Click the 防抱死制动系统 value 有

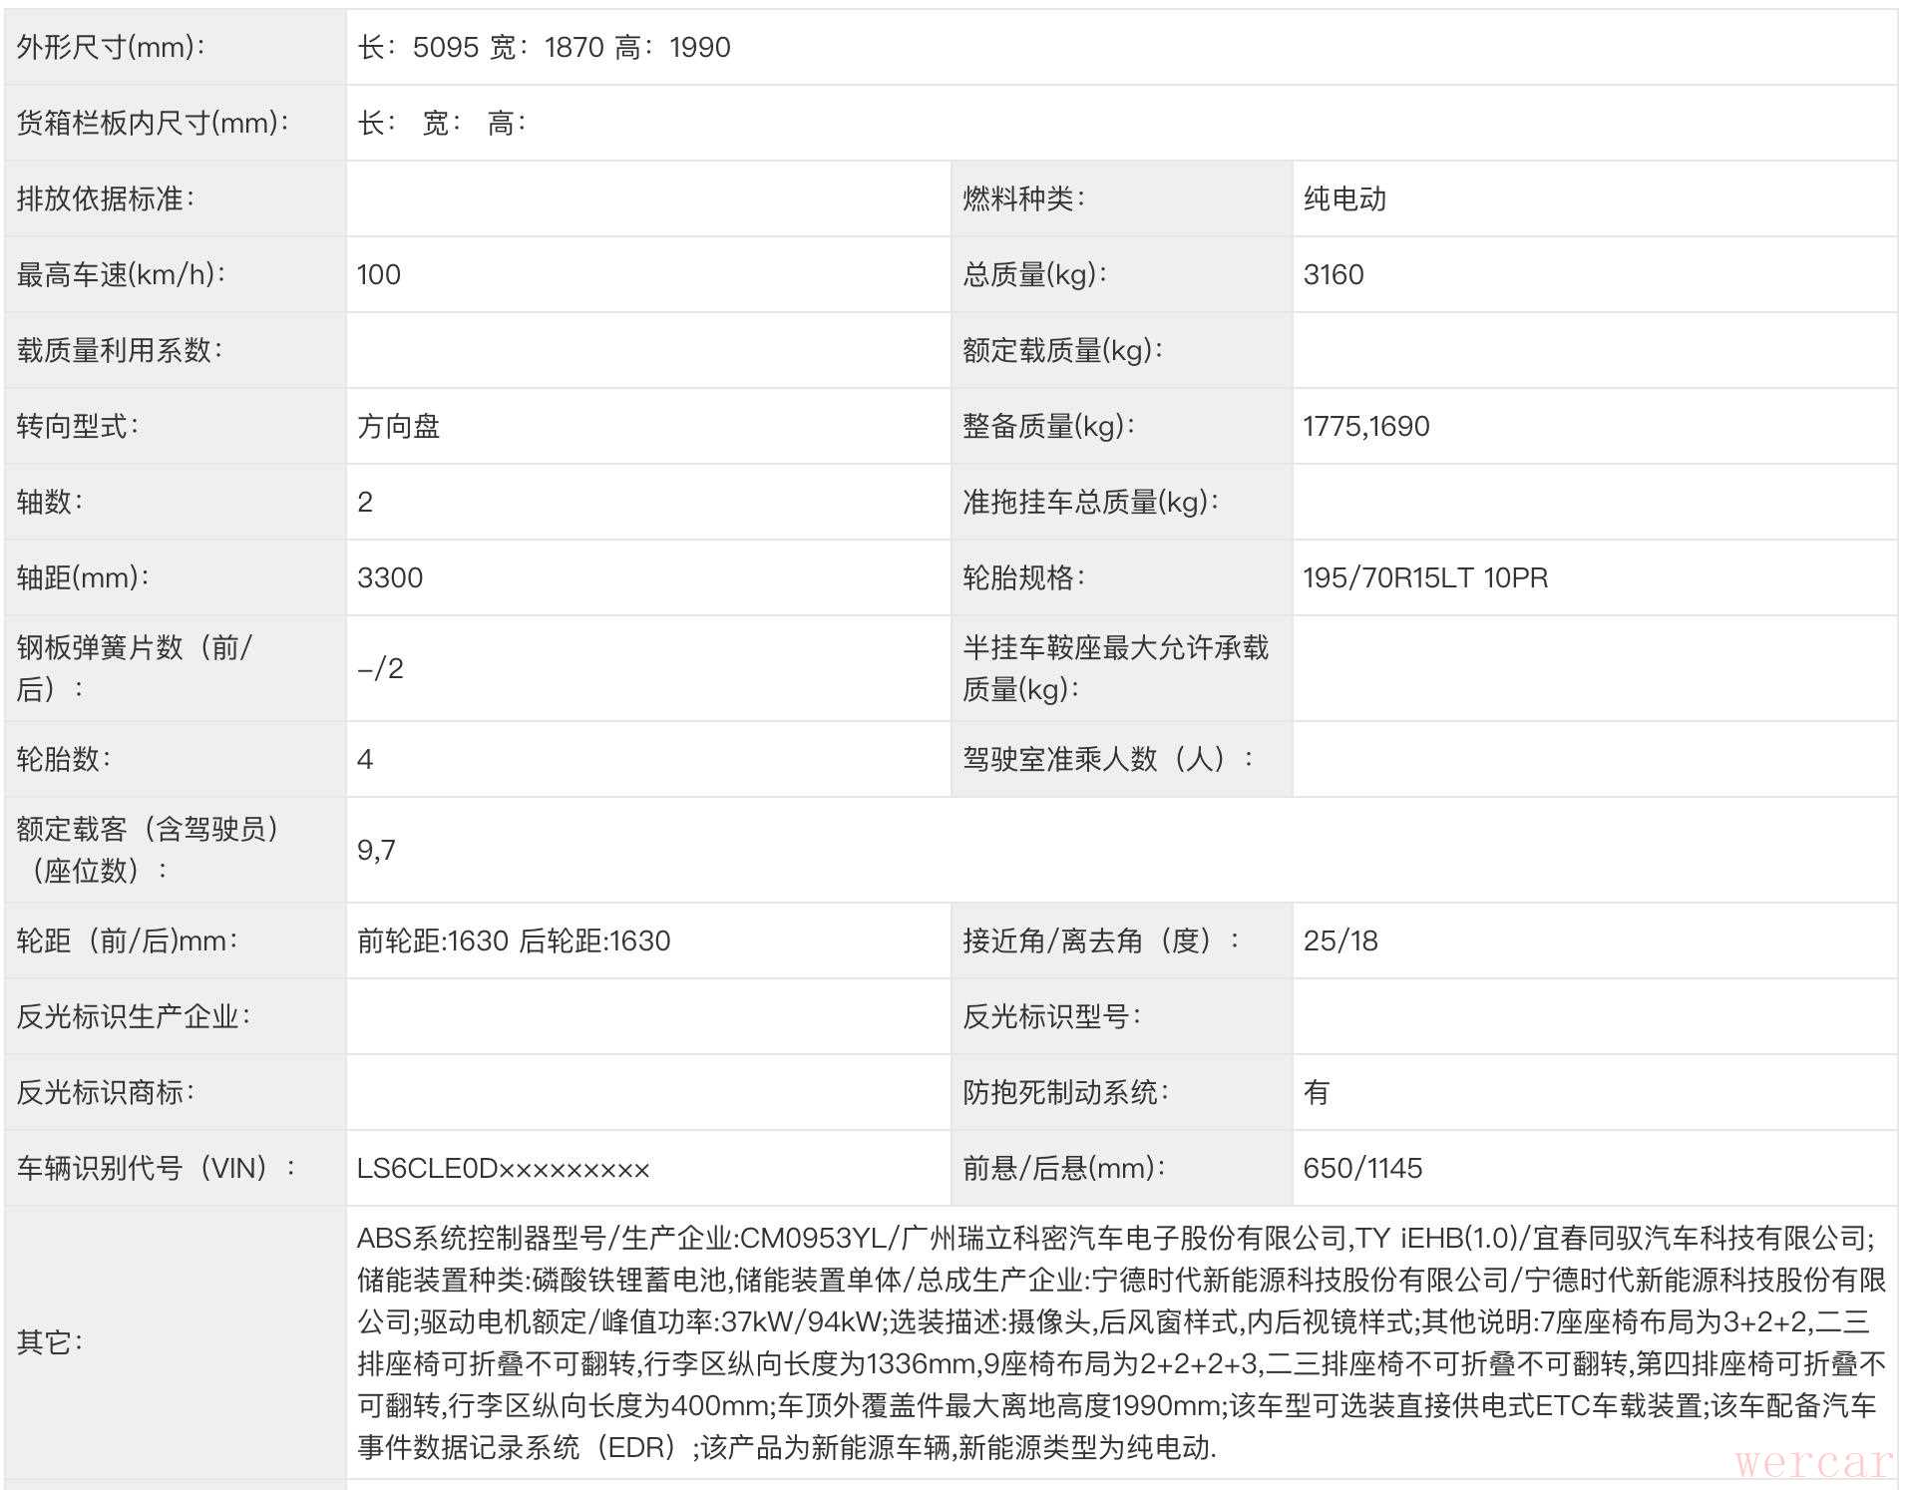1316,1093
